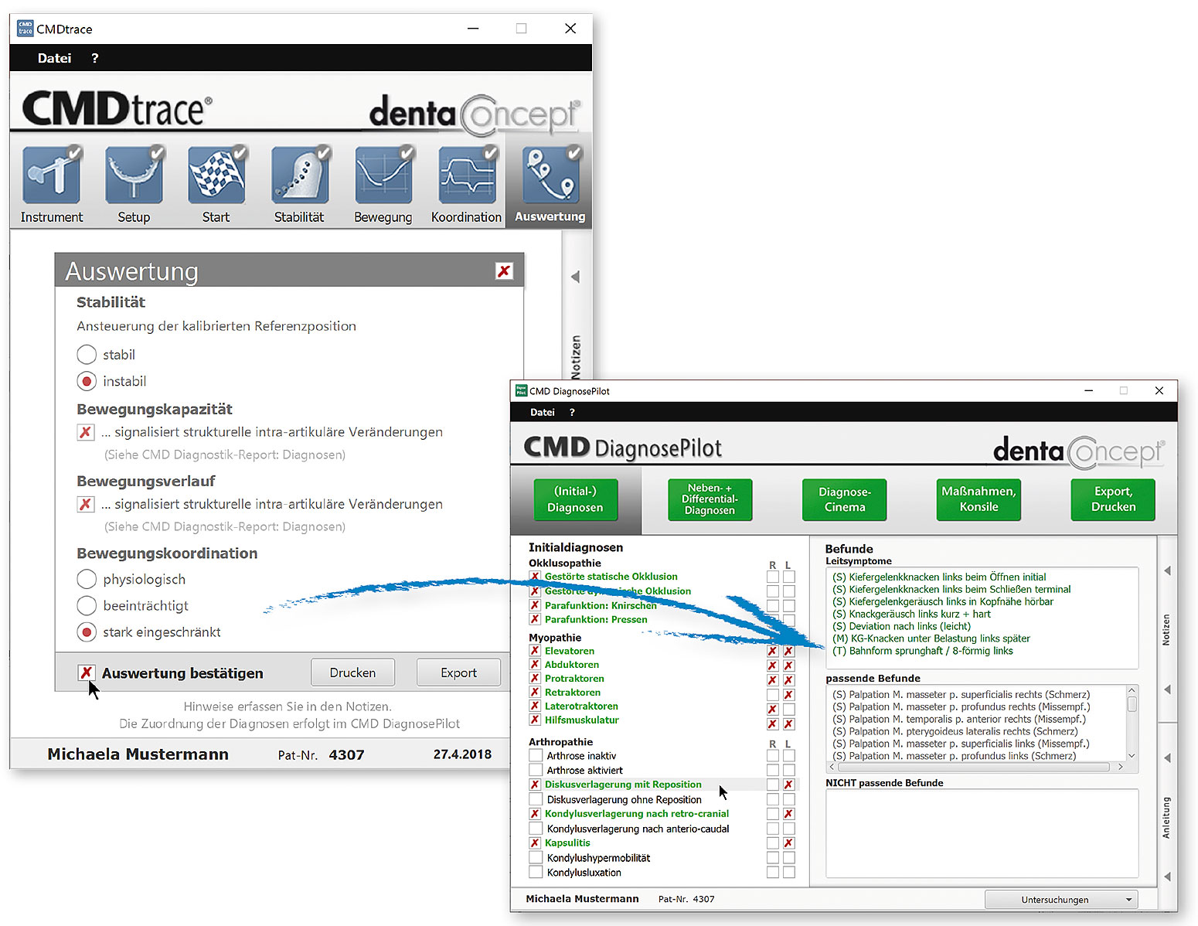Enable the Kondylushypermobilität checkbox
This screenshot has height=926, width=1198.
click(x=535, y=858)
